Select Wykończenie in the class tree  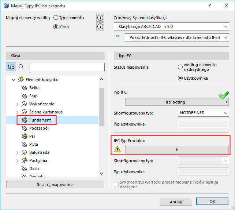(42, 104)
